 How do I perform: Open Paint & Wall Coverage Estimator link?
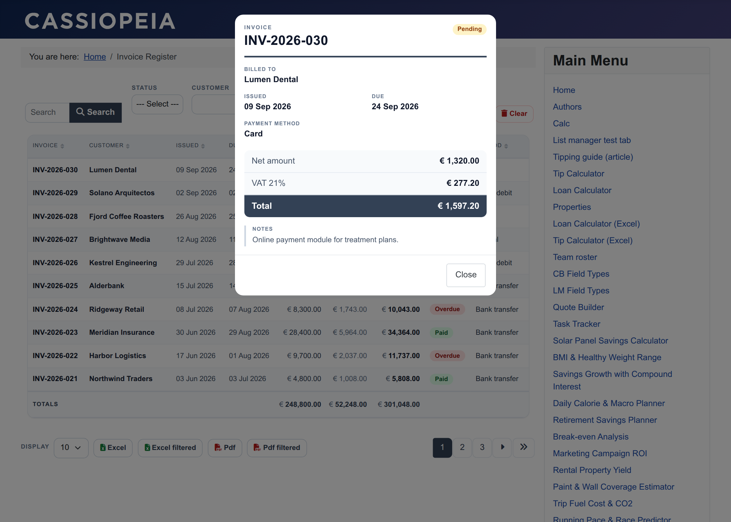point(614,487)
